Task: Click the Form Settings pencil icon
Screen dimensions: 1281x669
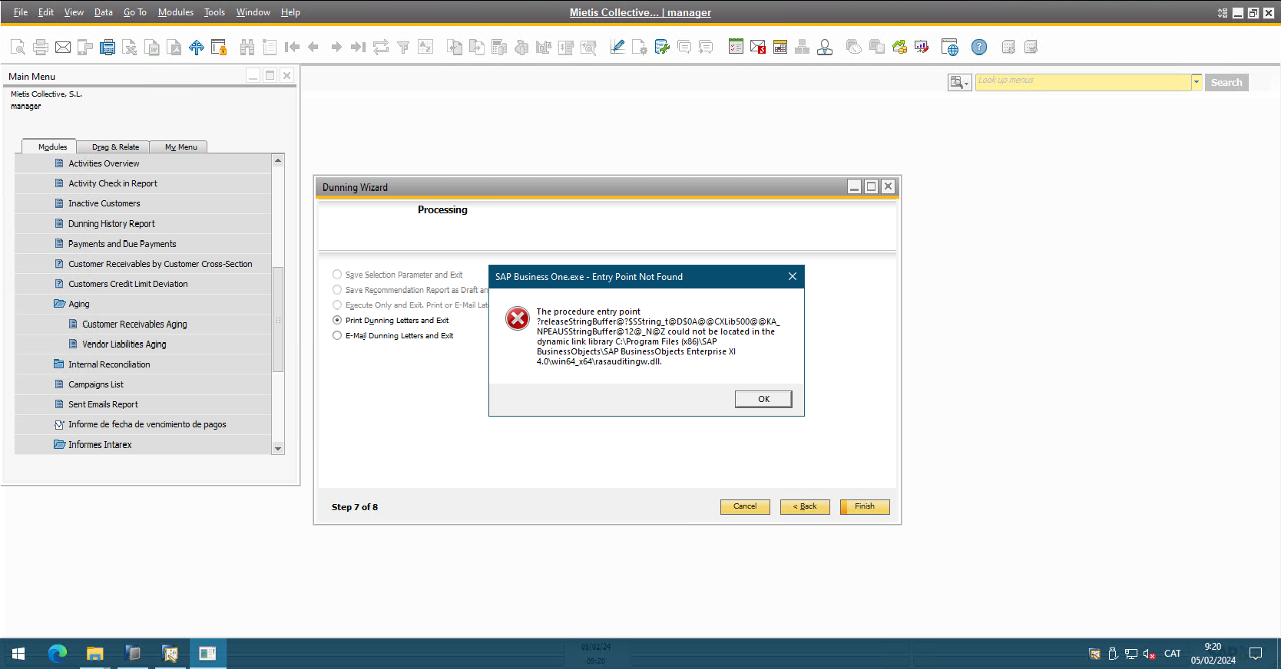Action: pyautogui.click(x=617, y=48)
